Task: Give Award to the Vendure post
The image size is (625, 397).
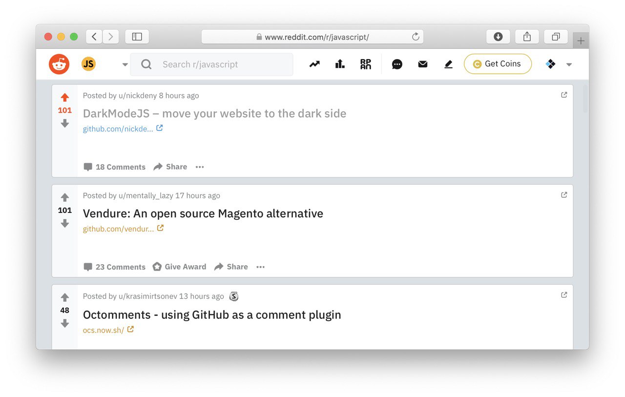Action: tap(179, 267)
